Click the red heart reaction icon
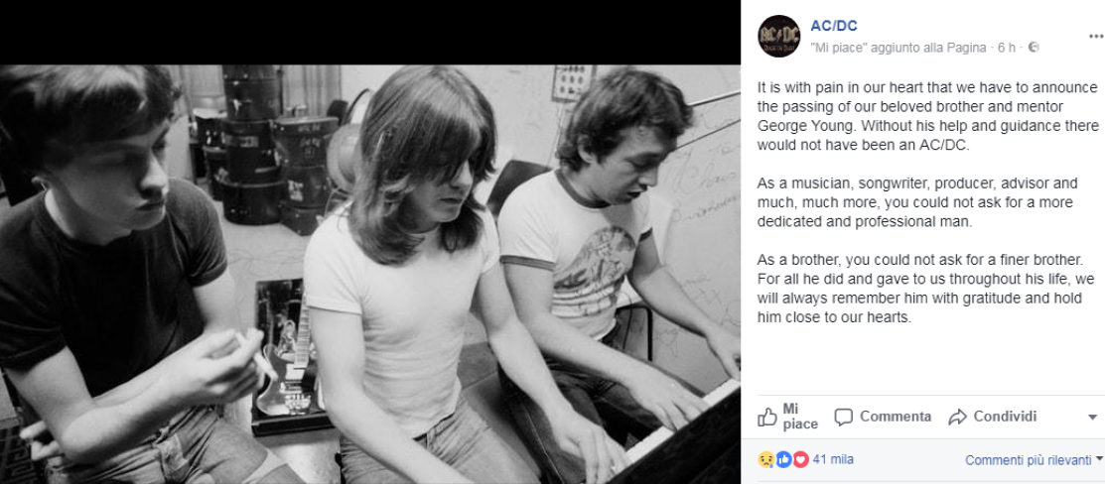Viewport: 1105px width, 484px height. [799, 459]
